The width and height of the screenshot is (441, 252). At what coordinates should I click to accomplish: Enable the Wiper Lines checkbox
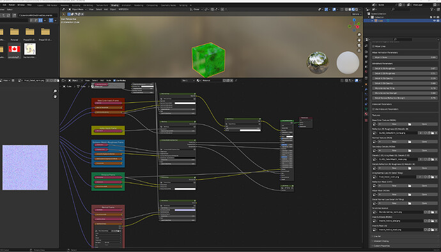[373, 47]
